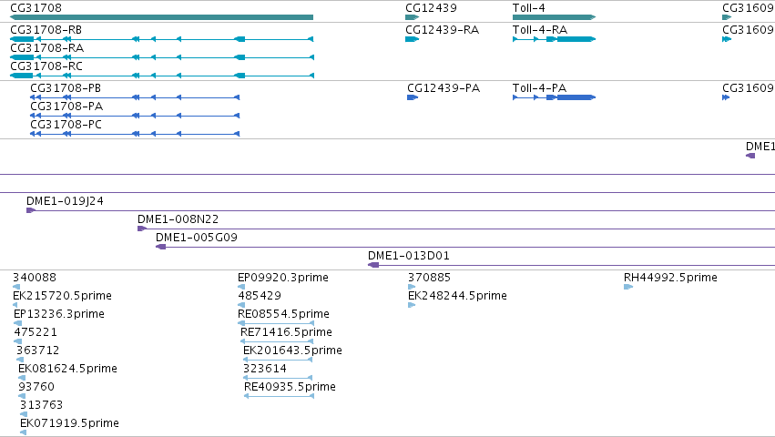The image size is (775, 437).
Task: Click the EK071919.5prime label
Action: (x=70, y=423)
